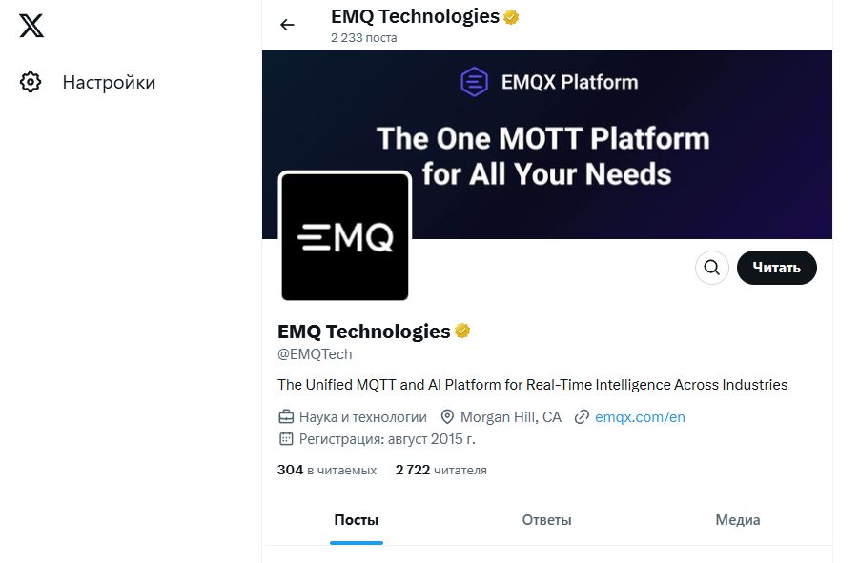Click the X logo icon
Image resolution: width=859 pixels, height=563 pixels.
tap(31, 26)
